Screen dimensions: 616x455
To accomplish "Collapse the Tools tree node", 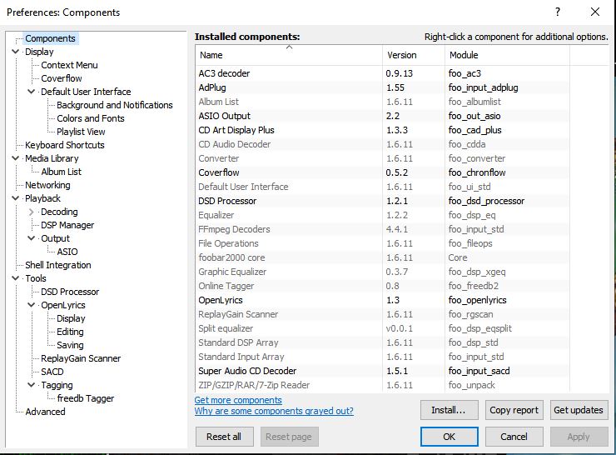I will [x=16, y=278].
